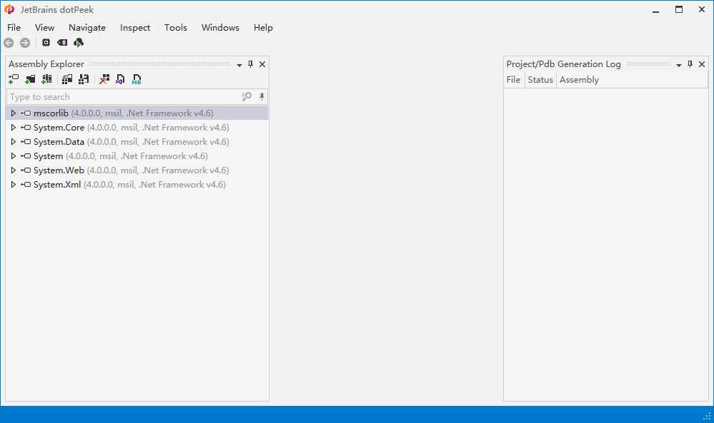Select the System assembly row
This screenshot has height=423, width=714.
[x=137, y=156]
